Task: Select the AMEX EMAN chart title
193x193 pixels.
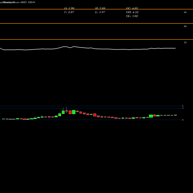Action: [x=28, y=2]
